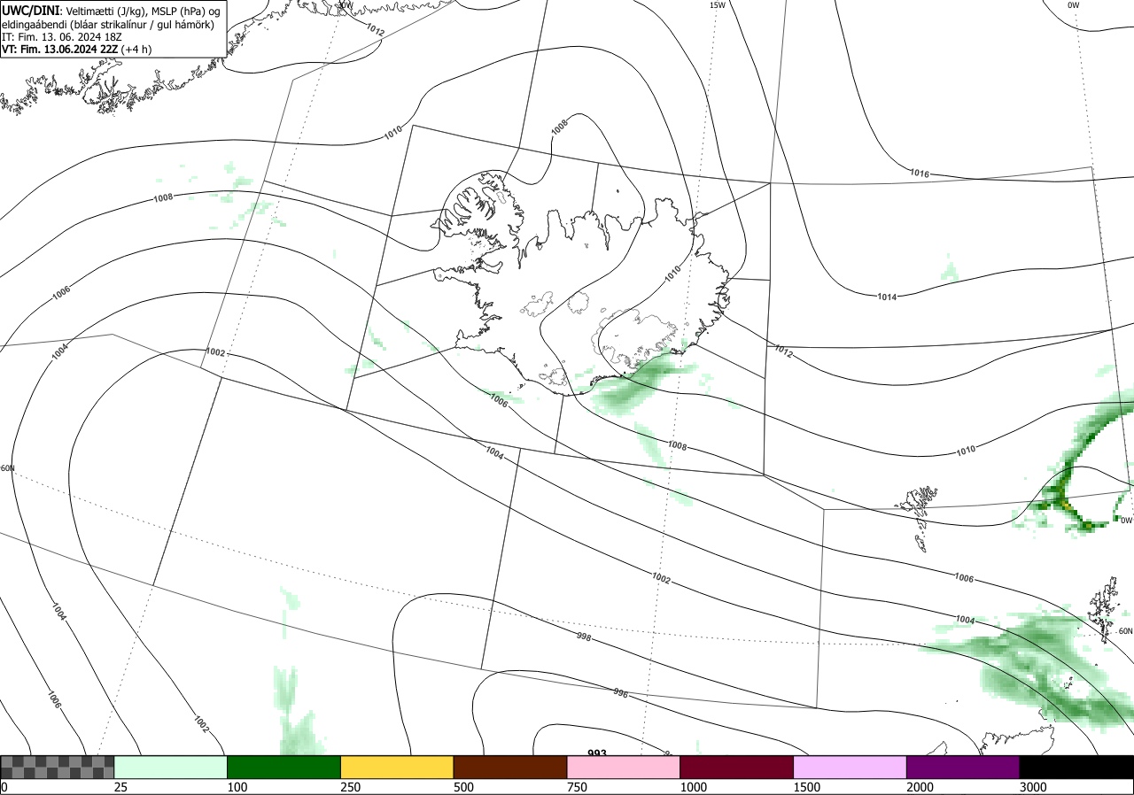1134x795 pixels.
Task: Click the legend value 1500
Action: click(x=806, y=787)
